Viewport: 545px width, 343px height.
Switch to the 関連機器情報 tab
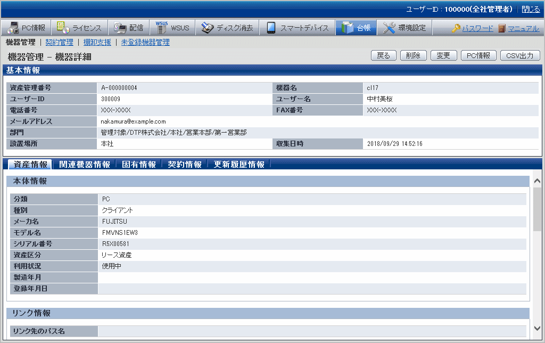85,165
